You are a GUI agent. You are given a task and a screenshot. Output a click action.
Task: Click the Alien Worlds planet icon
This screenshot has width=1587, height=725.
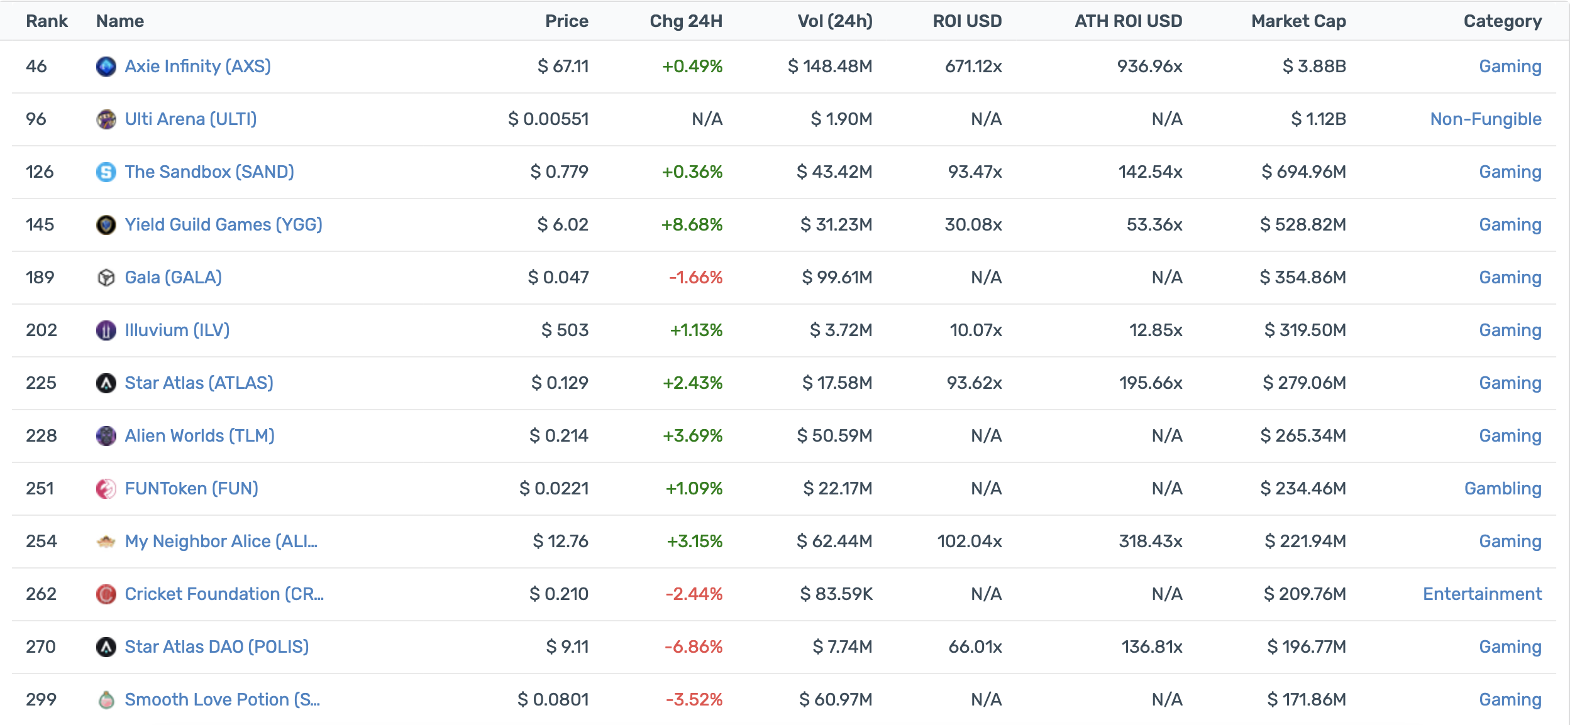106,436
